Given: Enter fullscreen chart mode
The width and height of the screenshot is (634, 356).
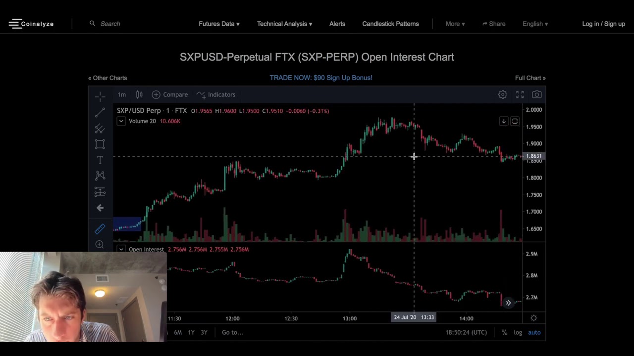Looking at the screenshot, I should (520, 94).
